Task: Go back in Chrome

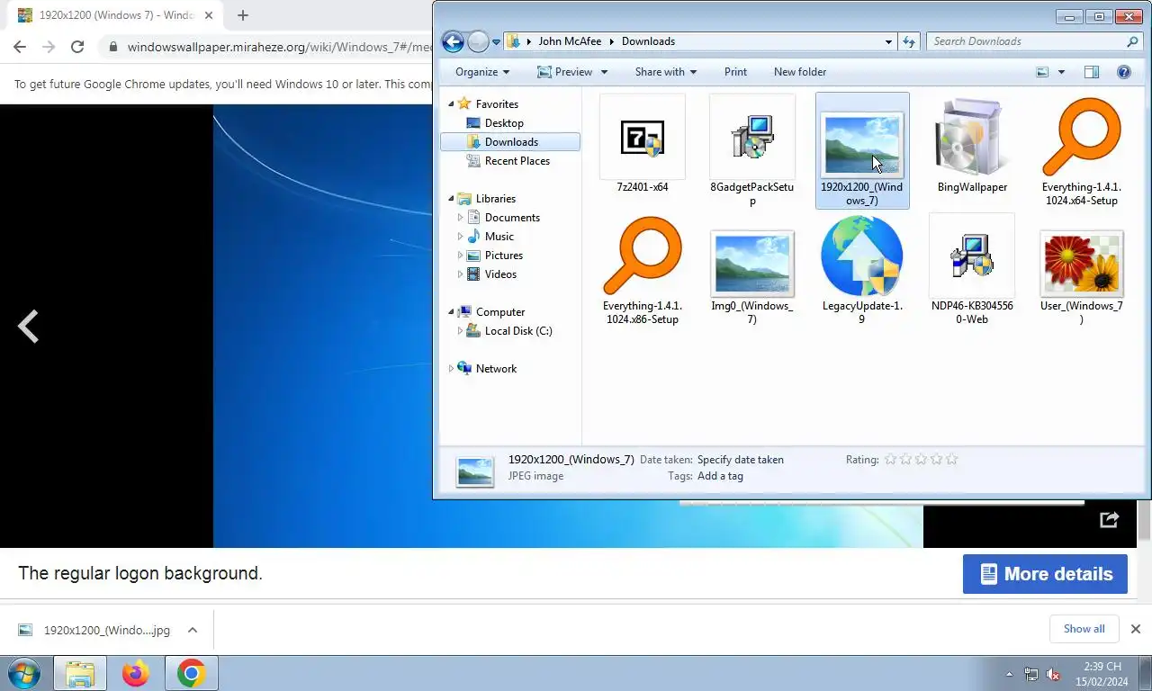Action: point(20,47)
